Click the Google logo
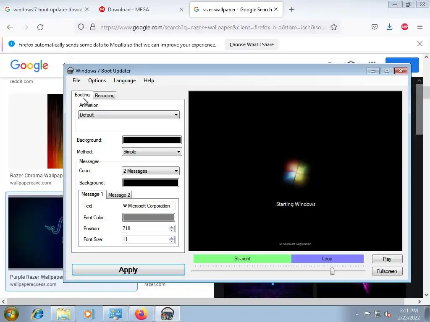430x322 pixels. [29, 65]
